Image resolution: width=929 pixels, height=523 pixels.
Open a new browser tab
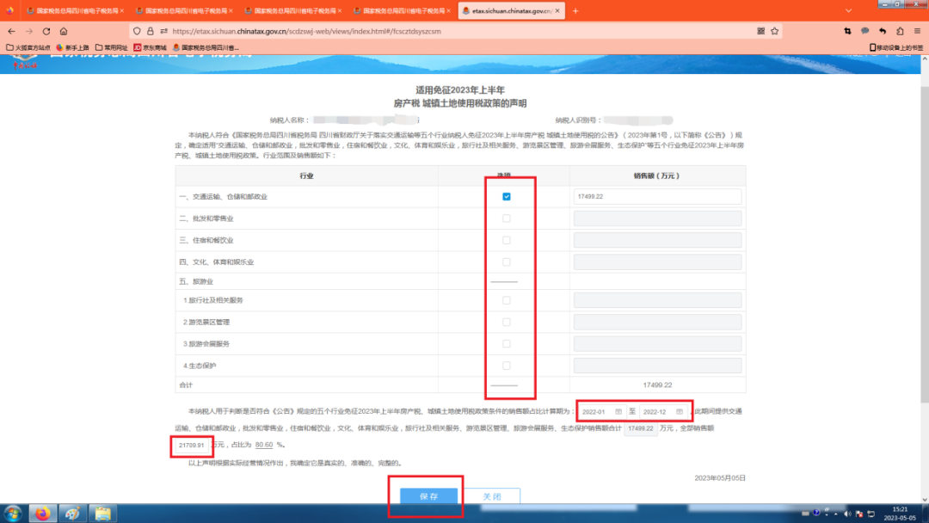click(x=575, y=10)
